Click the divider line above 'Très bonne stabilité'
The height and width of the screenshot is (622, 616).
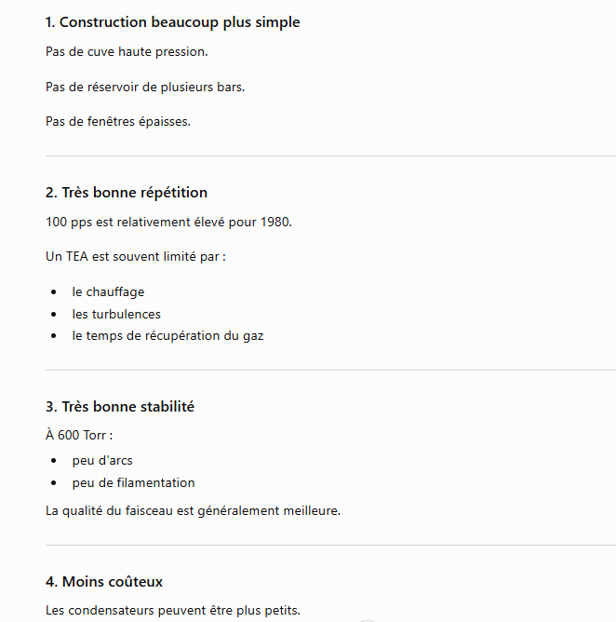(x=330, y=370)
